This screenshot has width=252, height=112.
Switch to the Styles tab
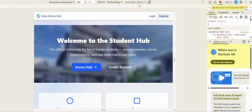[211, 13]
